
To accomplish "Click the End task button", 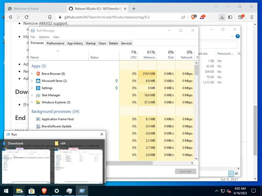I will coord(185,171).
